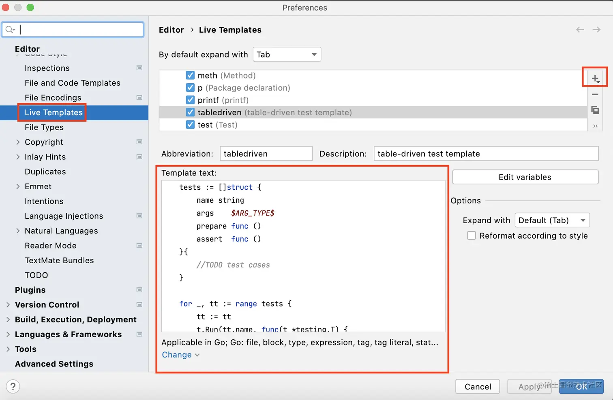Click the Editor breadcrumb link
This screenshot has width=613, height=400.
pos(171,30)
